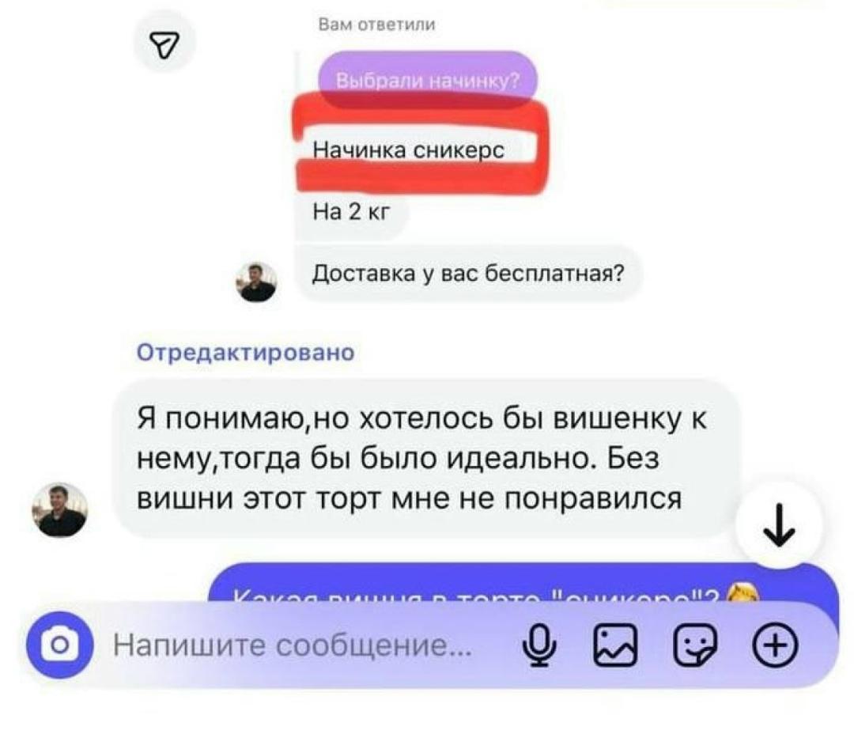The image size is (854, 734).
Task: Tap the plus circle attachments icon
Action: coord(776,645)
